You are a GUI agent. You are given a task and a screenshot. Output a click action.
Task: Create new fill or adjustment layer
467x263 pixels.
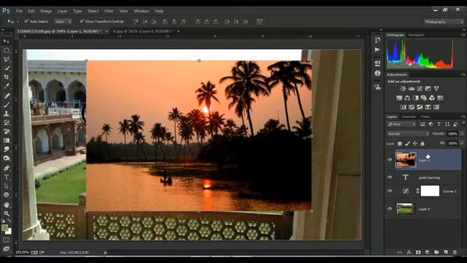click(428, 252)
